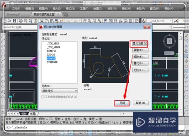Click the Text Style icon beside DIM_FONT

point(144,21)
